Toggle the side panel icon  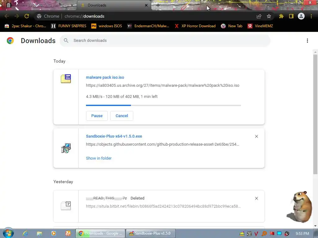pos(291,16)
